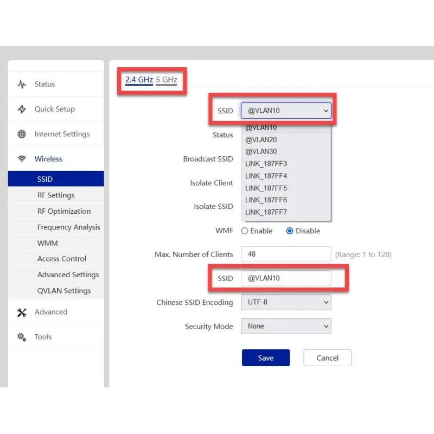Select the WMF Disable radio button
The width and height of the screenshot is (434, 434).
pyautogui.click(x=290, y=231)
